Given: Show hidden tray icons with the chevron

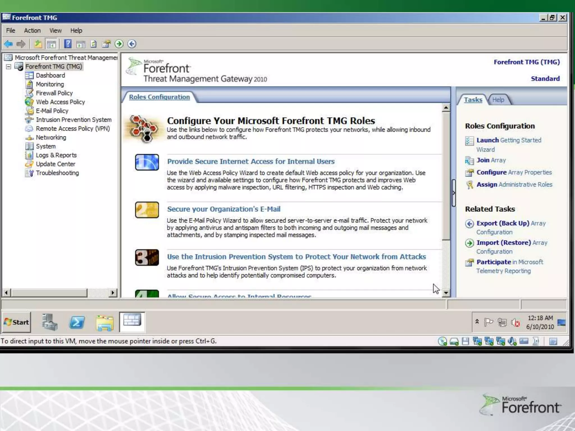Looking at the screenshot, I should pyautogui.click(x=477, y=322).
